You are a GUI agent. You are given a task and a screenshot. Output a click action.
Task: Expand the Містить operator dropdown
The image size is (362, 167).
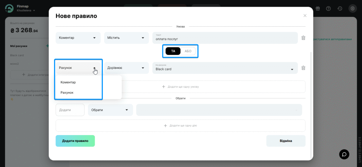tap(126, 38)
